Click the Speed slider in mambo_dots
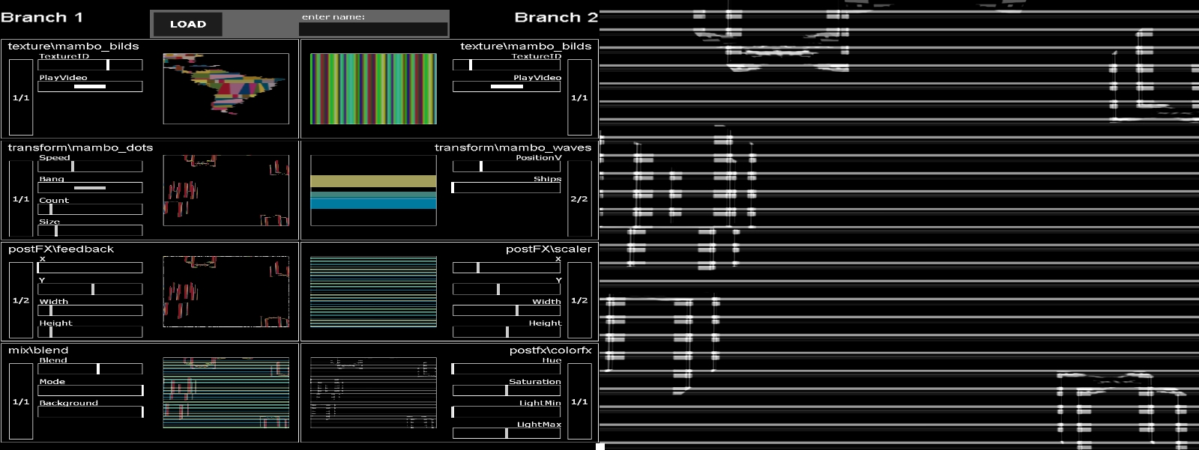 (90, 166)
